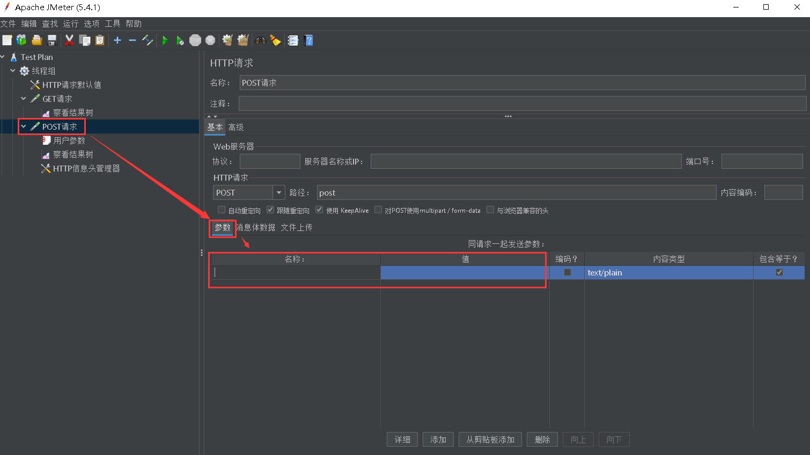Image resolution: width=810 pixels, height=455 pixels.
Task: Select HTTP信息头管理器 in the tree
Action: [86, 168]
